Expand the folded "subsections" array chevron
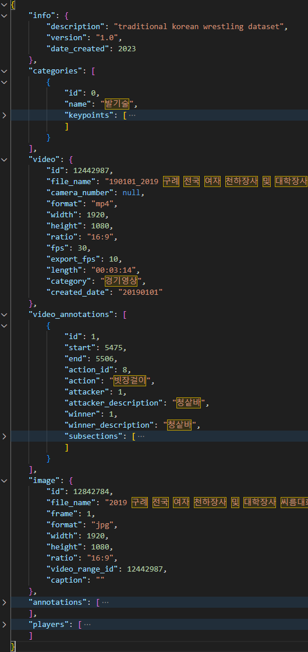Image resolution: width=308 pixels, height=652 pixels. 4,436
